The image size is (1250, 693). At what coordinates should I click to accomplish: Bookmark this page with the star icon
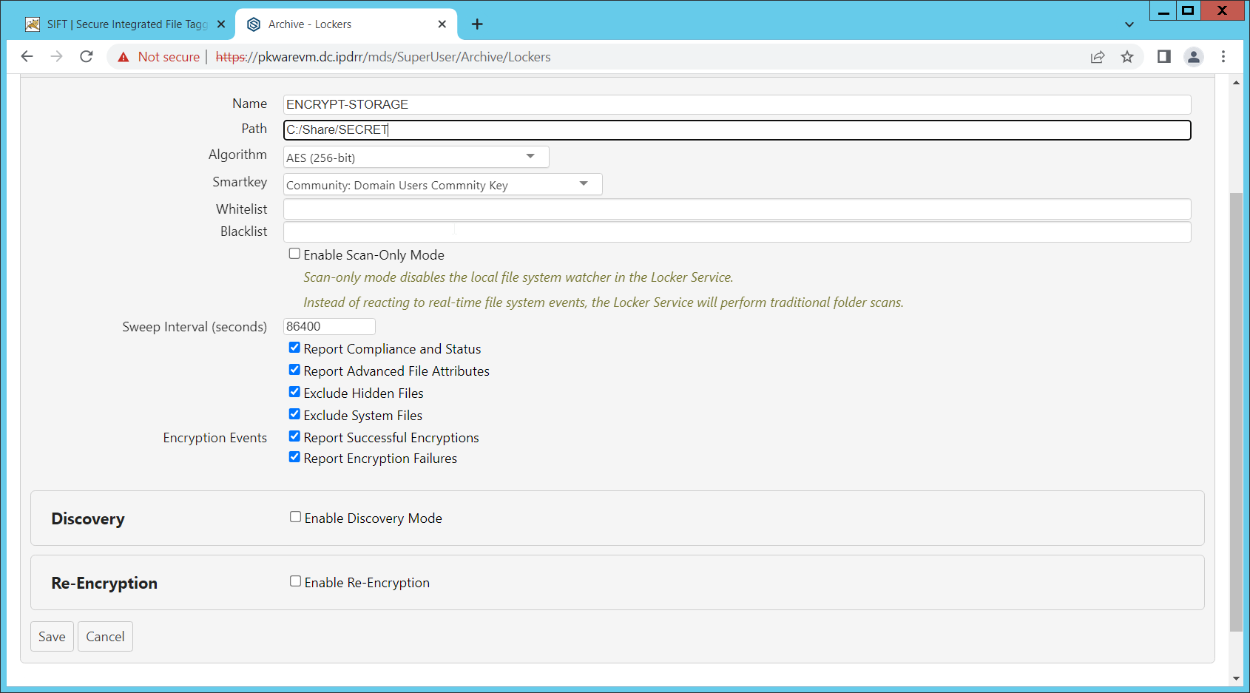coord(1127,57)
